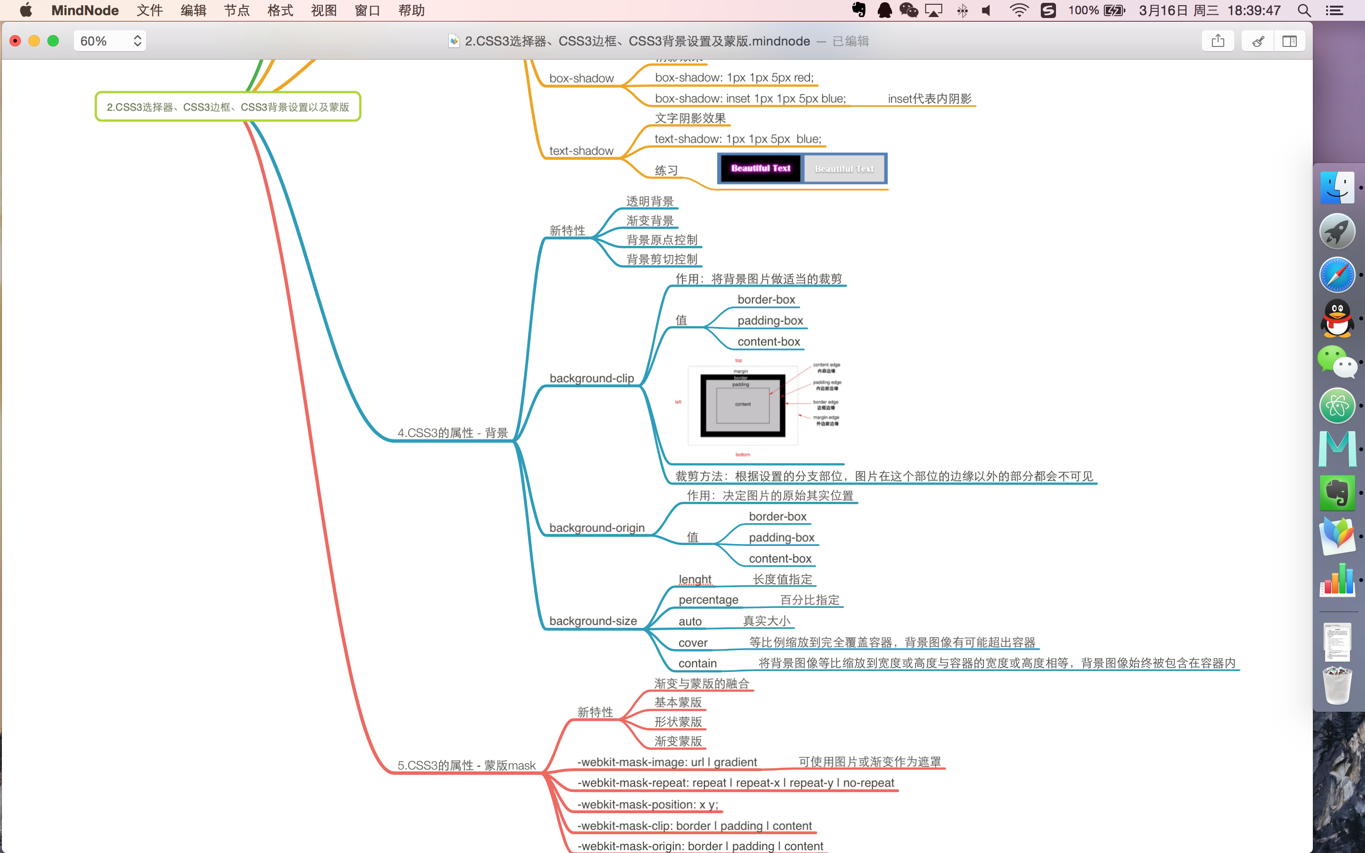Click Sogou input method icon
The width and height of the screenshot is (1365, 853).
click(x=1048, y=10)
